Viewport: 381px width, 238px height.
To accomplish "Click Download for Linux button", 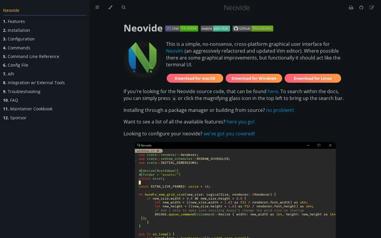I will coord(313,78).
